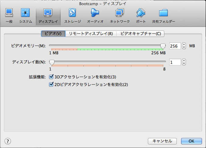Click the ディスプレイ数(N): label
Viewport: 206px width, 148px height.
pos(29,62)
